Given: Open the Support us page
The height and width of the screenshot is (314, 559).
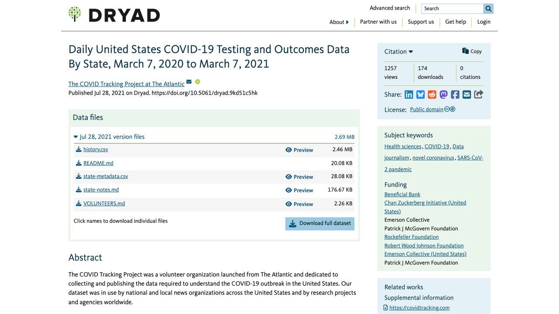Looking at the screenshot, I should (421, 22).
